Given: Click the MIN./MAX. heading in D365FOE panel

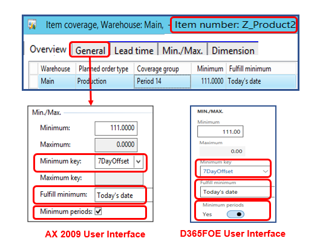Looking at the screenshot, I should click(211, 111).
